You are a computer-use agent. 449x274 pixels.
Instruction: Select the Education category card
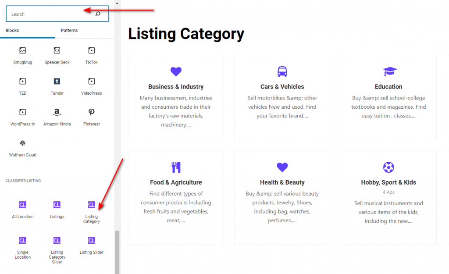tap(388, 97)
